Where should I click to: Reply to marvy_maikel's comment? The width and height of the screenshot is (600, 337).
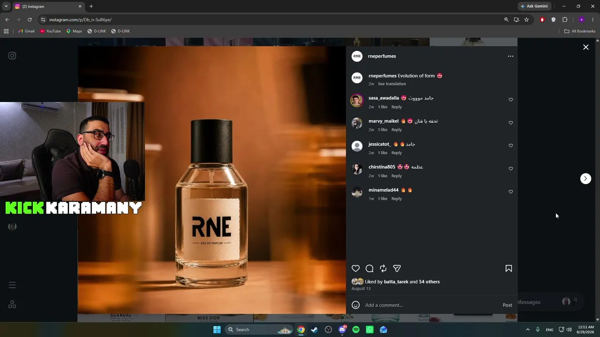[397, 130]
